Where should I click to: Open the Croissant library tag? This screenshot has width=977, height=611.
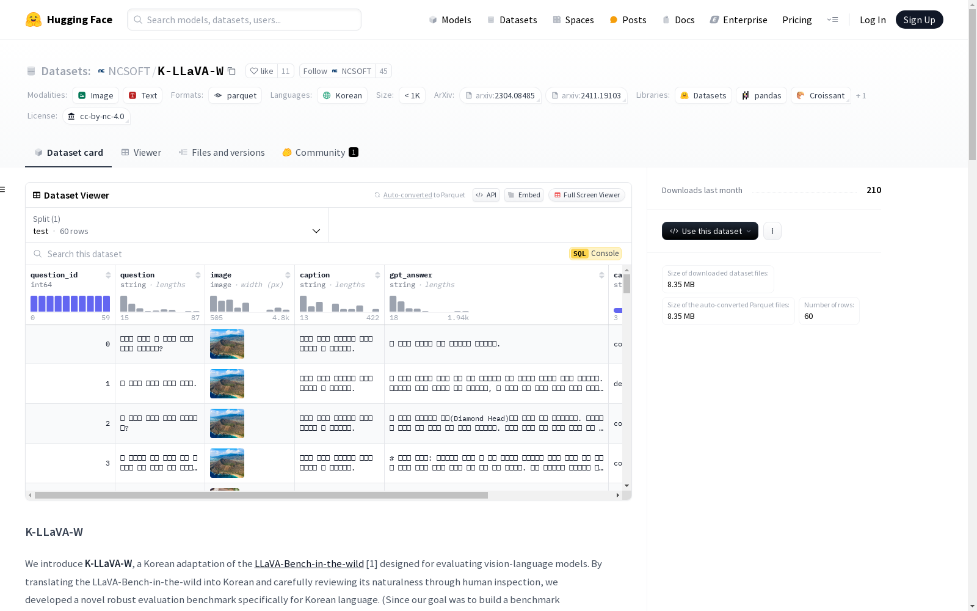pyautogui.click(x=821, y=95)
